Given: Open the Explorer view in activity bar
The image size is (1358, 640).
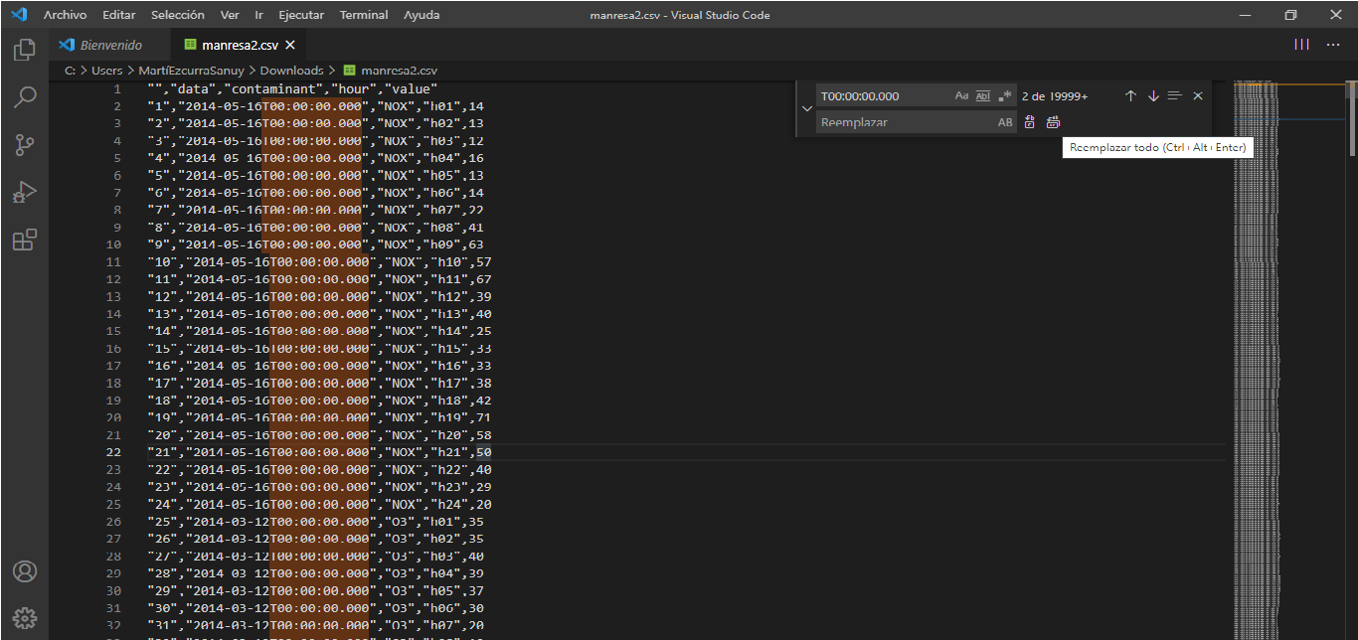Looking at the screenshot, I should pyautogui.click(x=25, y=50).
